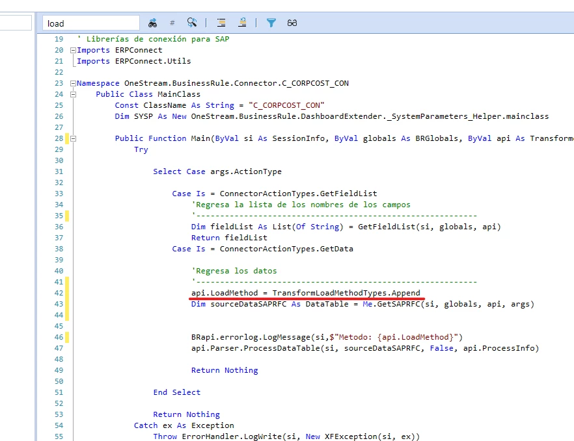Click 'Catch ex As Exception' line
This screenshot has height=441, width=574.
click(x=184, y=425)
